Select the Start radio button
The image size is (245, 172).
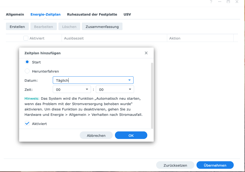tap(27, 62)
